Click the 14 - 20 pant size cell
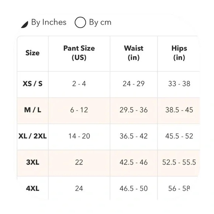The height and width of the screenshot is (214, 214). point(79,136)
